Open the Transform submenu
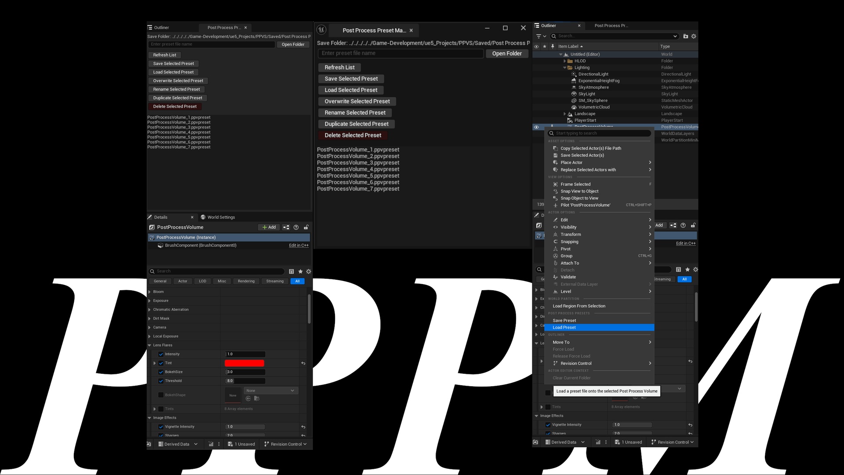Viewport: 844px width, 475px height. pyautogui.click(x=599, y=234)
